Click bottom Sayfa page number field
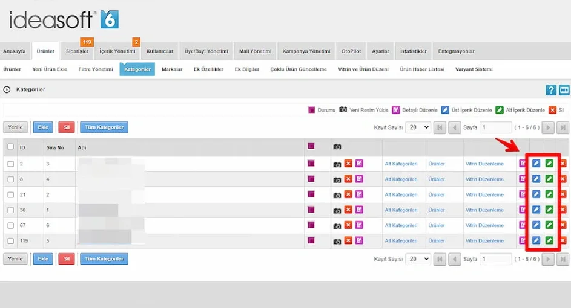 point(496,259)
